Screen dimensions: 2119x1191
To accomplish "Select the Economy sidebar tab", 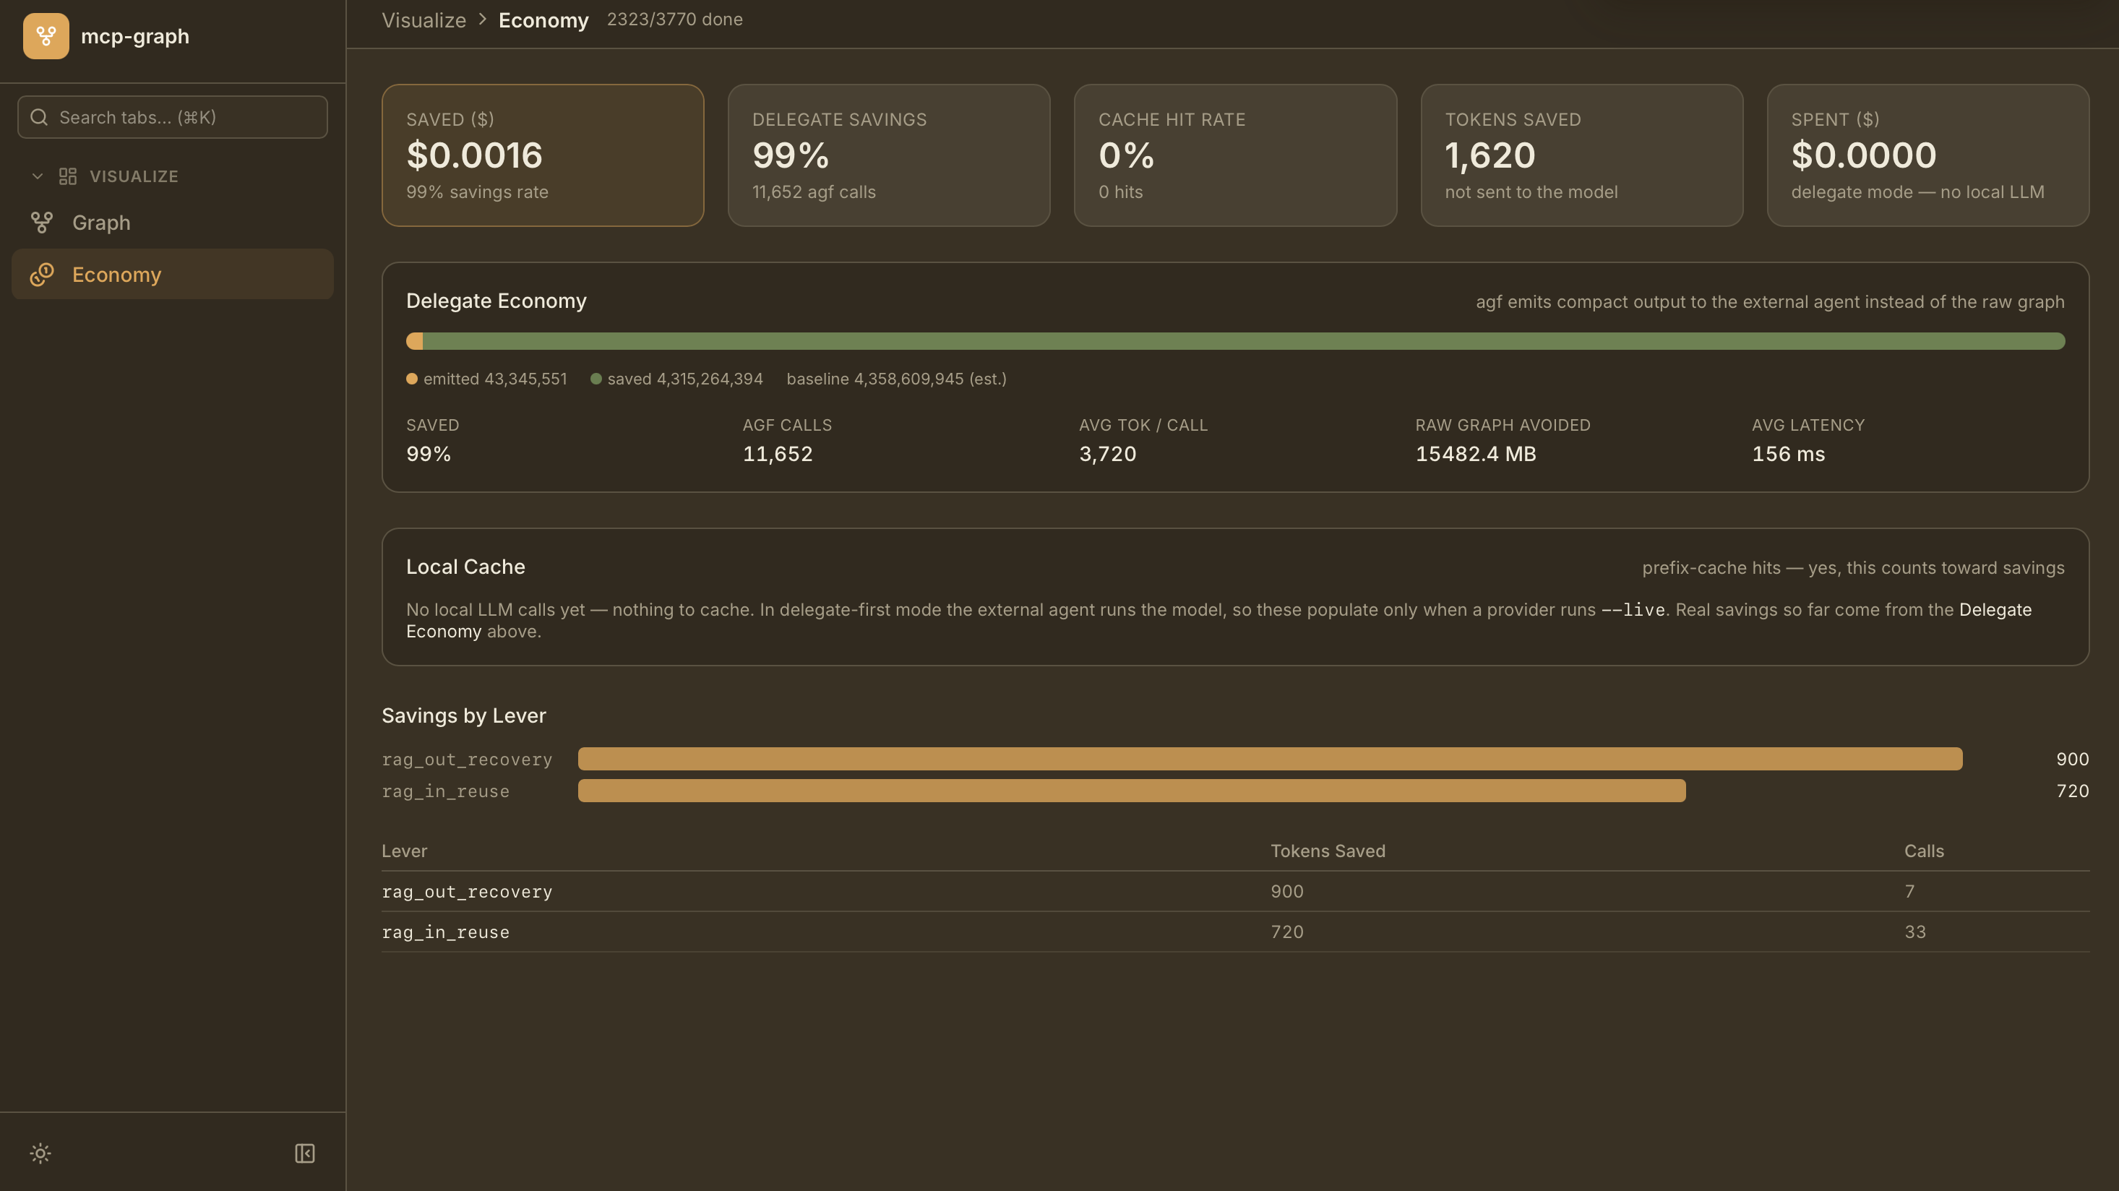I will tap(173, 274).
